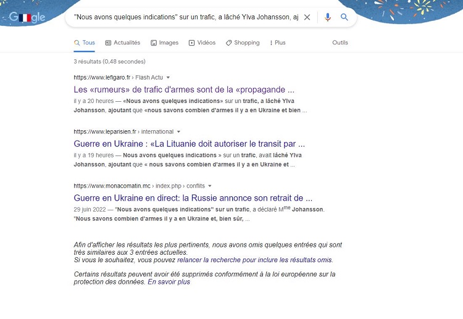
Task: Click inside the search query text field
Action: [x=185, y=17]
